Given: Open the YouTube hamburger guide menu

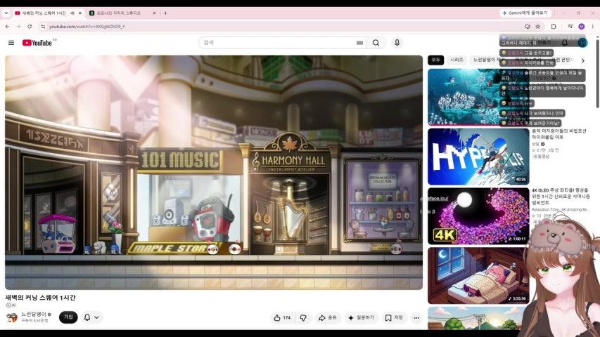Looking at the screenshot, I should tap(11, 43).
